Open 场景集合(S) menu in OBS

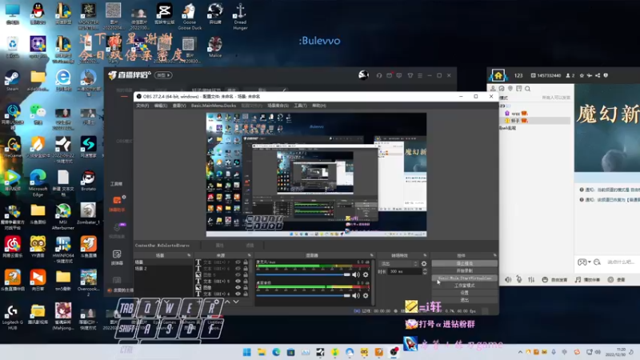278,106
